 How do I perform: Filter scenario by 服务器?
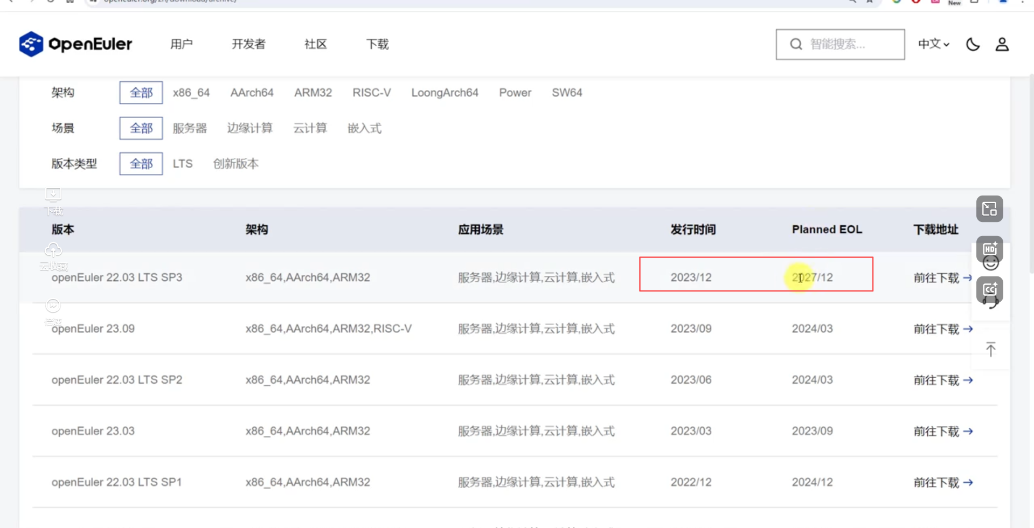point(190,128)
